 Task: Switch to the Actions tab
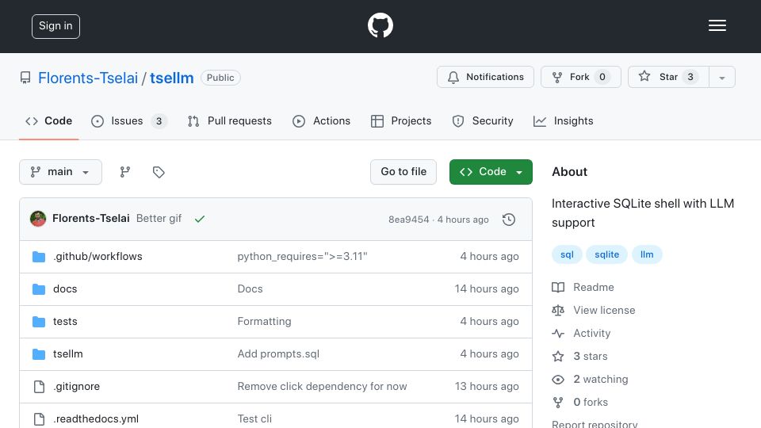(x=321, y=120)
